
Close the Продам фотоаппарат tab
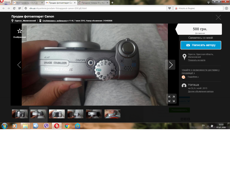coord(75,3)
